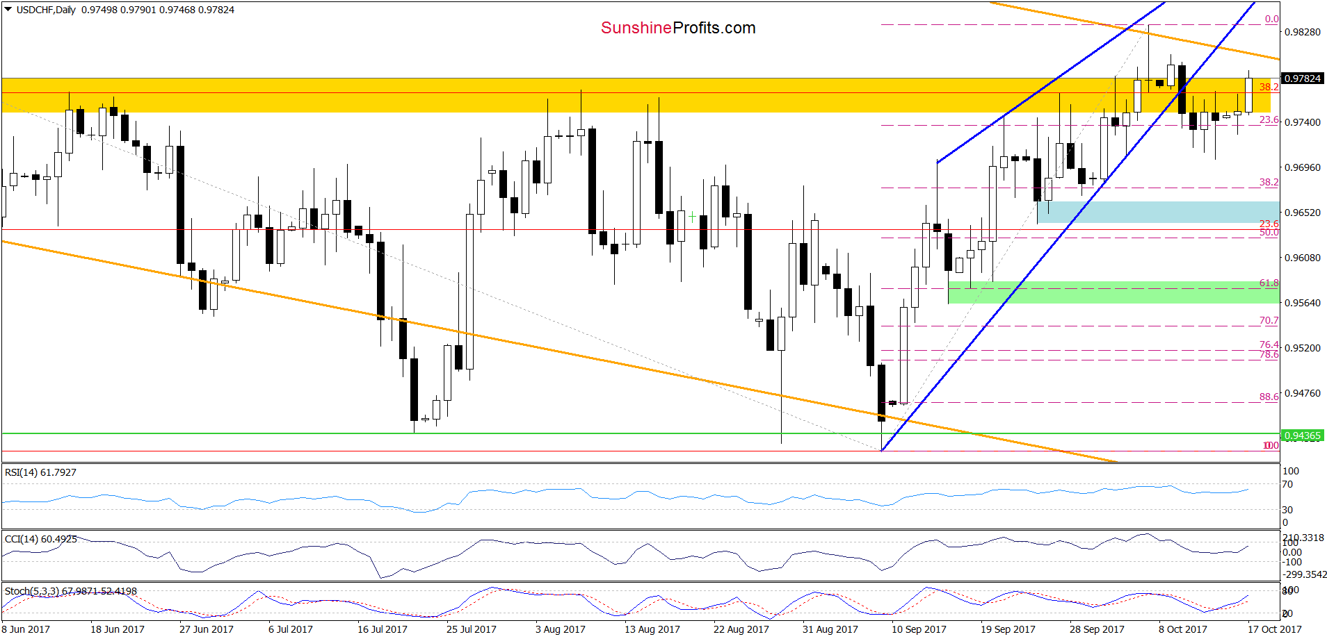
Task: Click the 78.6 Fibonacci level label
Action: 1269,354
